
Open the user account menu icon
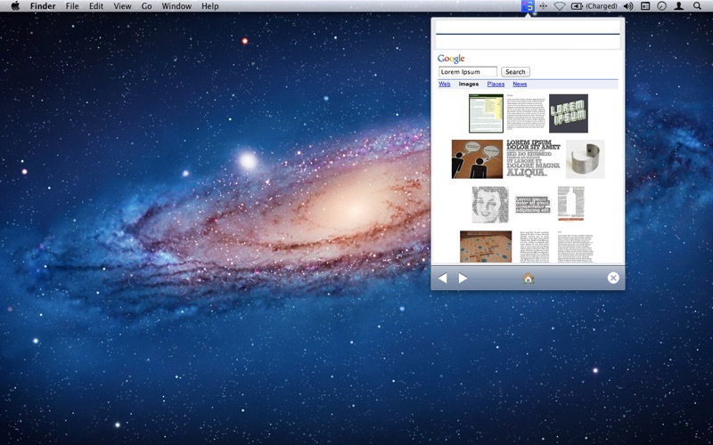679,6
